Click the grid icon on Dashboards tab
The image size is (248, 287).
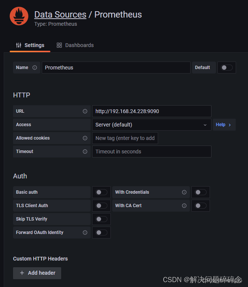(59, 45)
